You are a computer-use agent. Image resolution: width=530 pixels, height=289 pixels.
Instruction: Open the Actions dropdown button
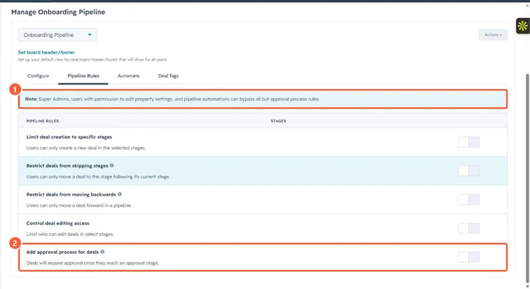[493, 35]
